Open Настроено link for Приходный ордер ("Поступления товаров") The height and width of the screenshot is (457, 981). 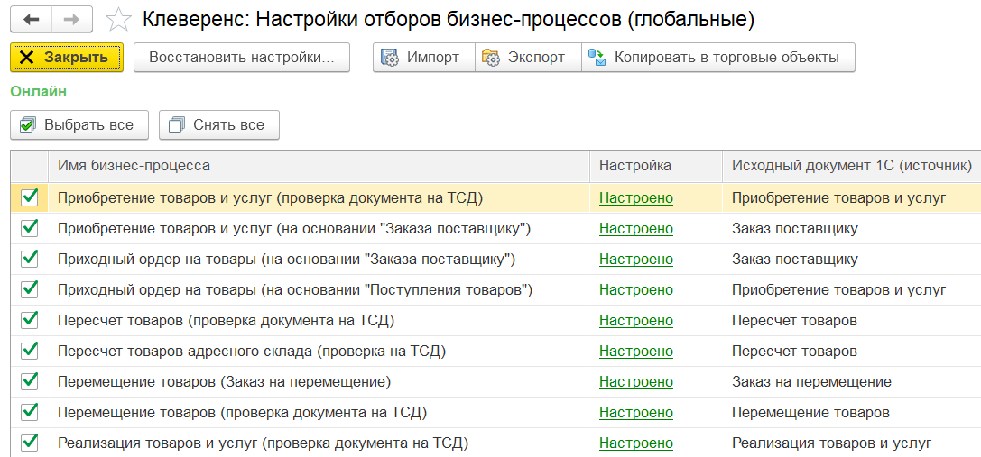click(x=635, y=290)
